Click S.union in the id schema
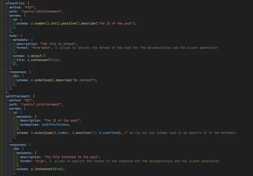 (37, 133)
